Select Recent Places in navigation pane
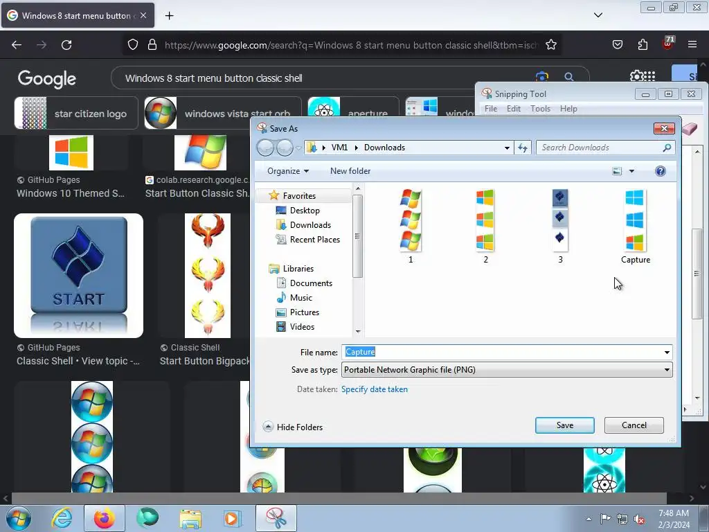The image size is (709, 532). (315, 239)
